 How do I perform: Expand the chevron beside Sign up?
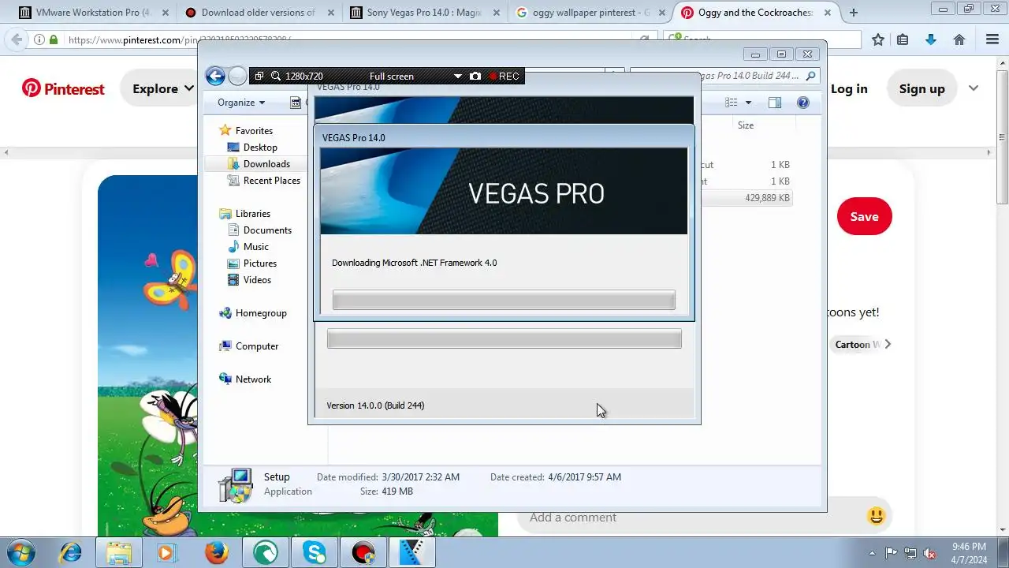point(974,88)
